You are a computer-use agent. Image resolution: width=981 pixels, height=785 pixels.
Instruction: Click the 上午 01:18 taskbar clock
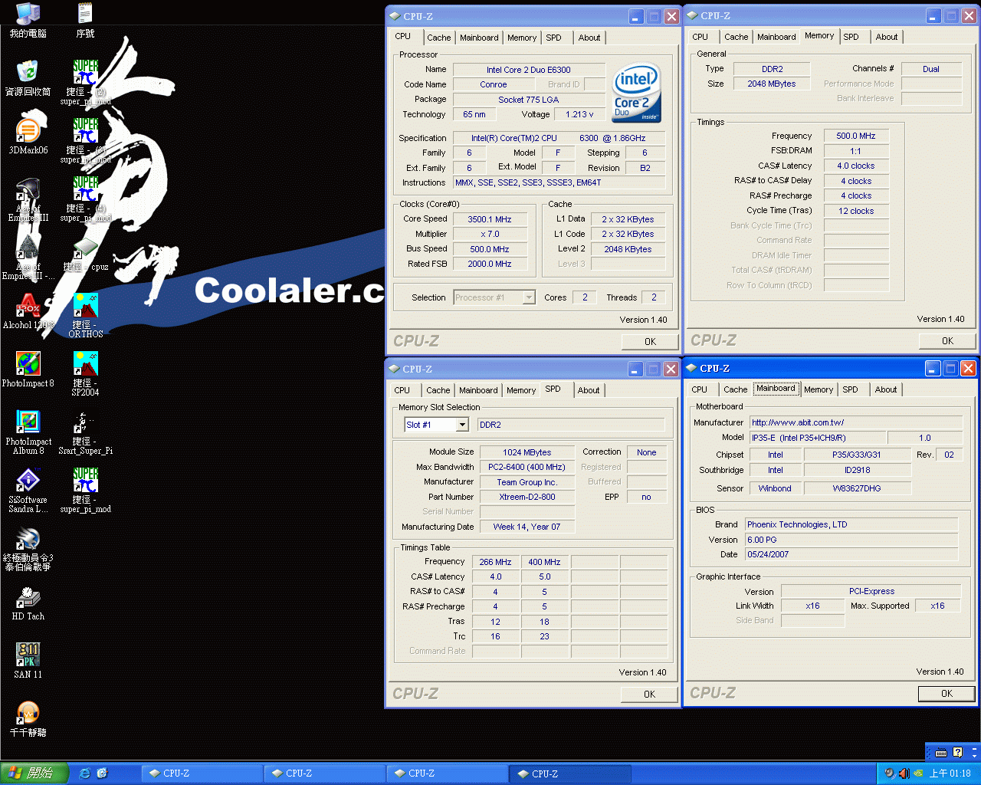pyautogui.click(x=950, y=774)
